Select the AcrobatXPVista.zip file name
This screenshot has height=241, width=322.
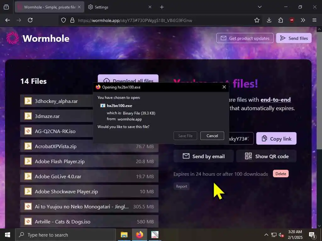click(x=56, y=146)
